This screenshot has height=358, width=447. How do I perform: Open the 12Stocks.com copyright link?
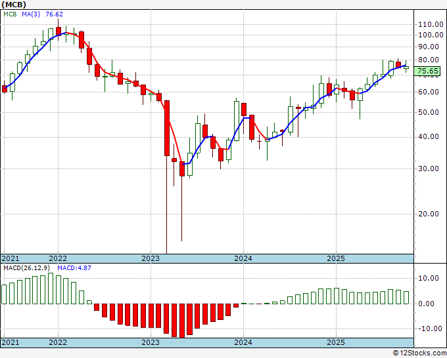tap(419, 353)
